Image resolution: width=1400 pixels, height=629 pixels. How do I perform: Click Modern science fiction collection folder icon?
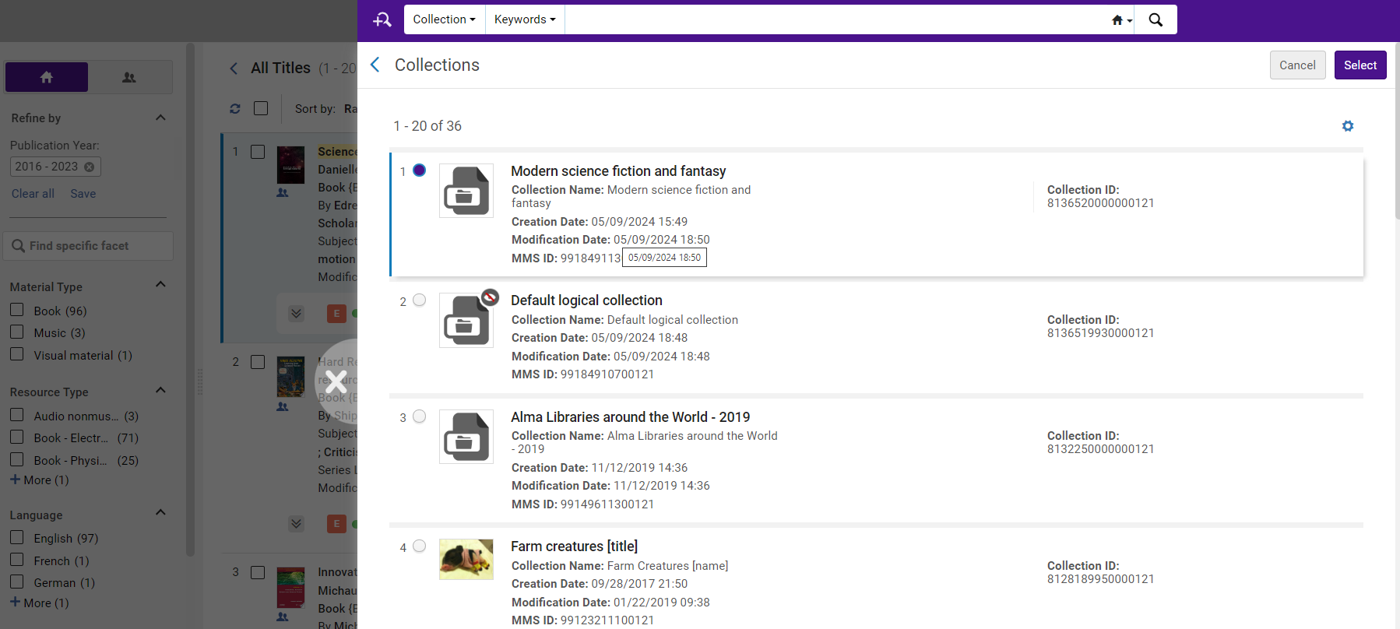466,191
